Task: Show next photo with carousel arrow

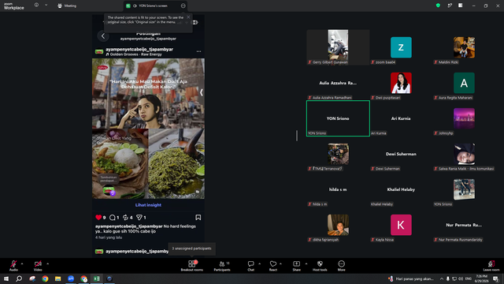Action: point(202,93)
